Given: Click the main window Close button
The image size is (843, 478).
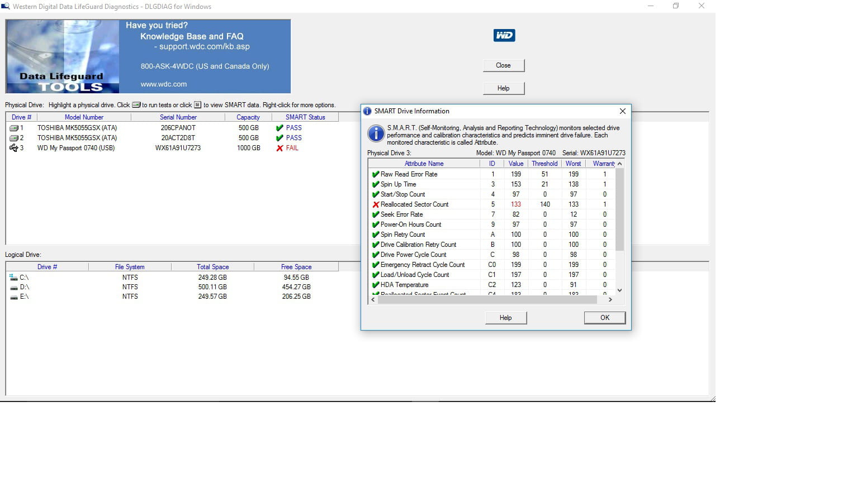Looking at the screenshot, I should pyautogui.click(x=504, y=65).
